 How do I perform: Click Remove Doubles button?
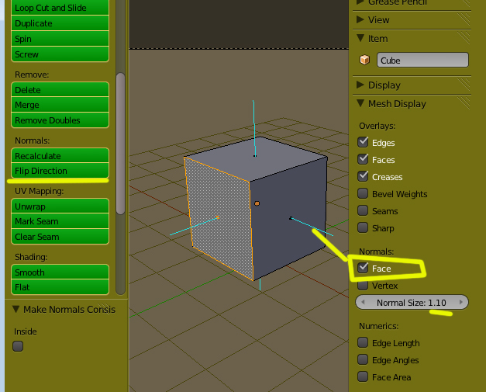point(60,120)
